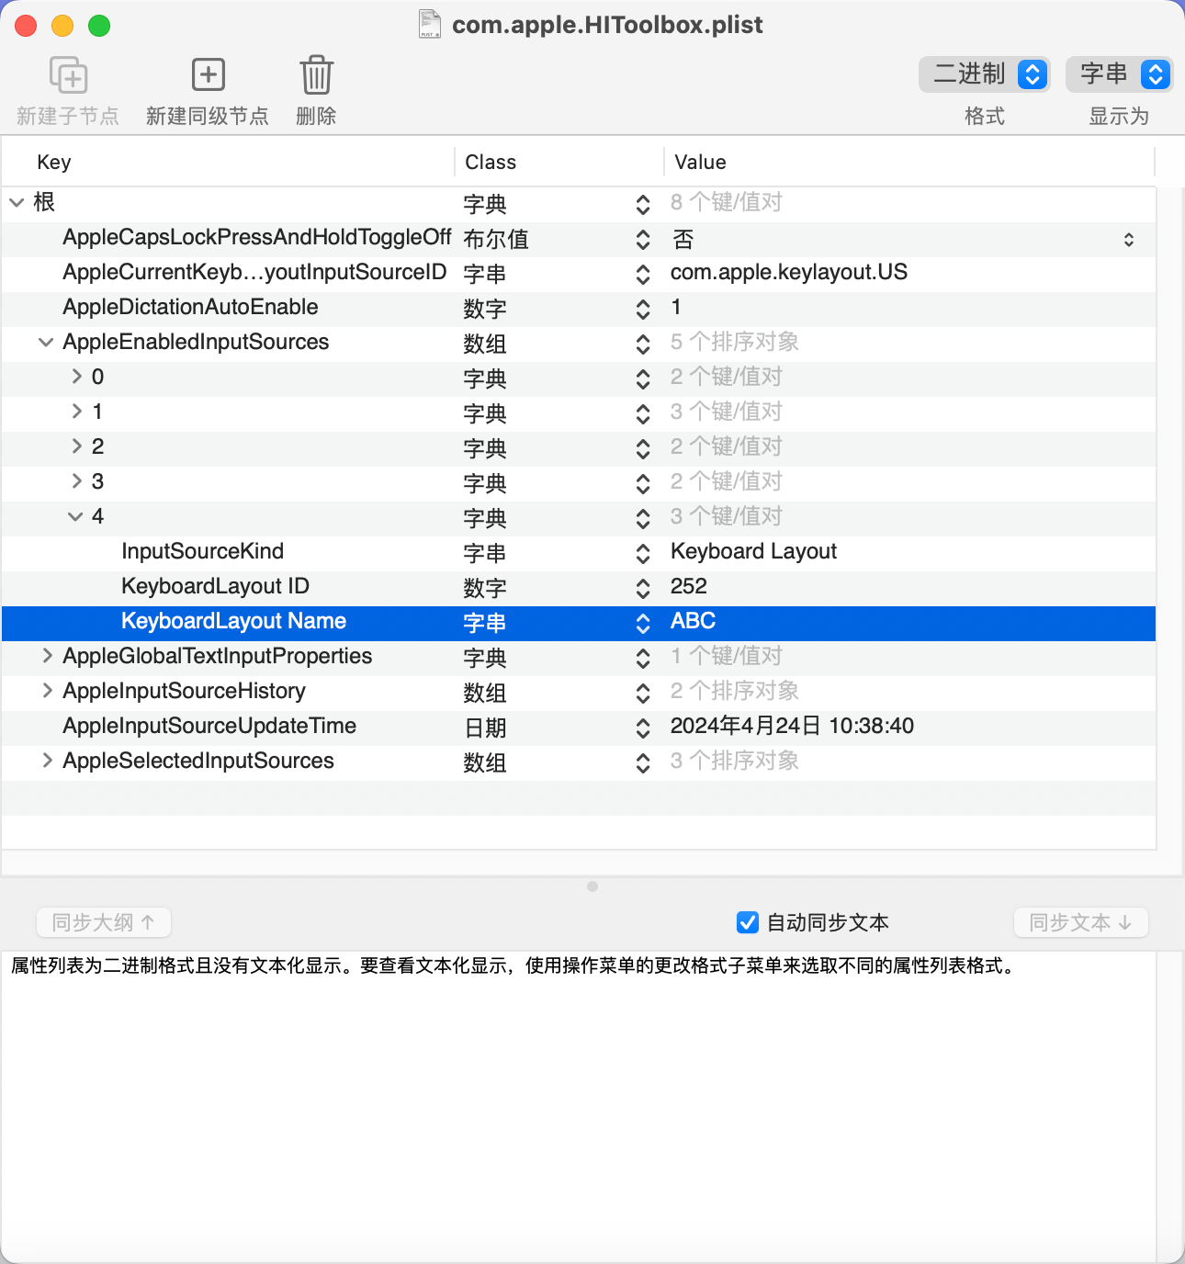Open class stepper for AppleSelectedInputSources row
The image size is (1185, 1264).
(643, 762)
